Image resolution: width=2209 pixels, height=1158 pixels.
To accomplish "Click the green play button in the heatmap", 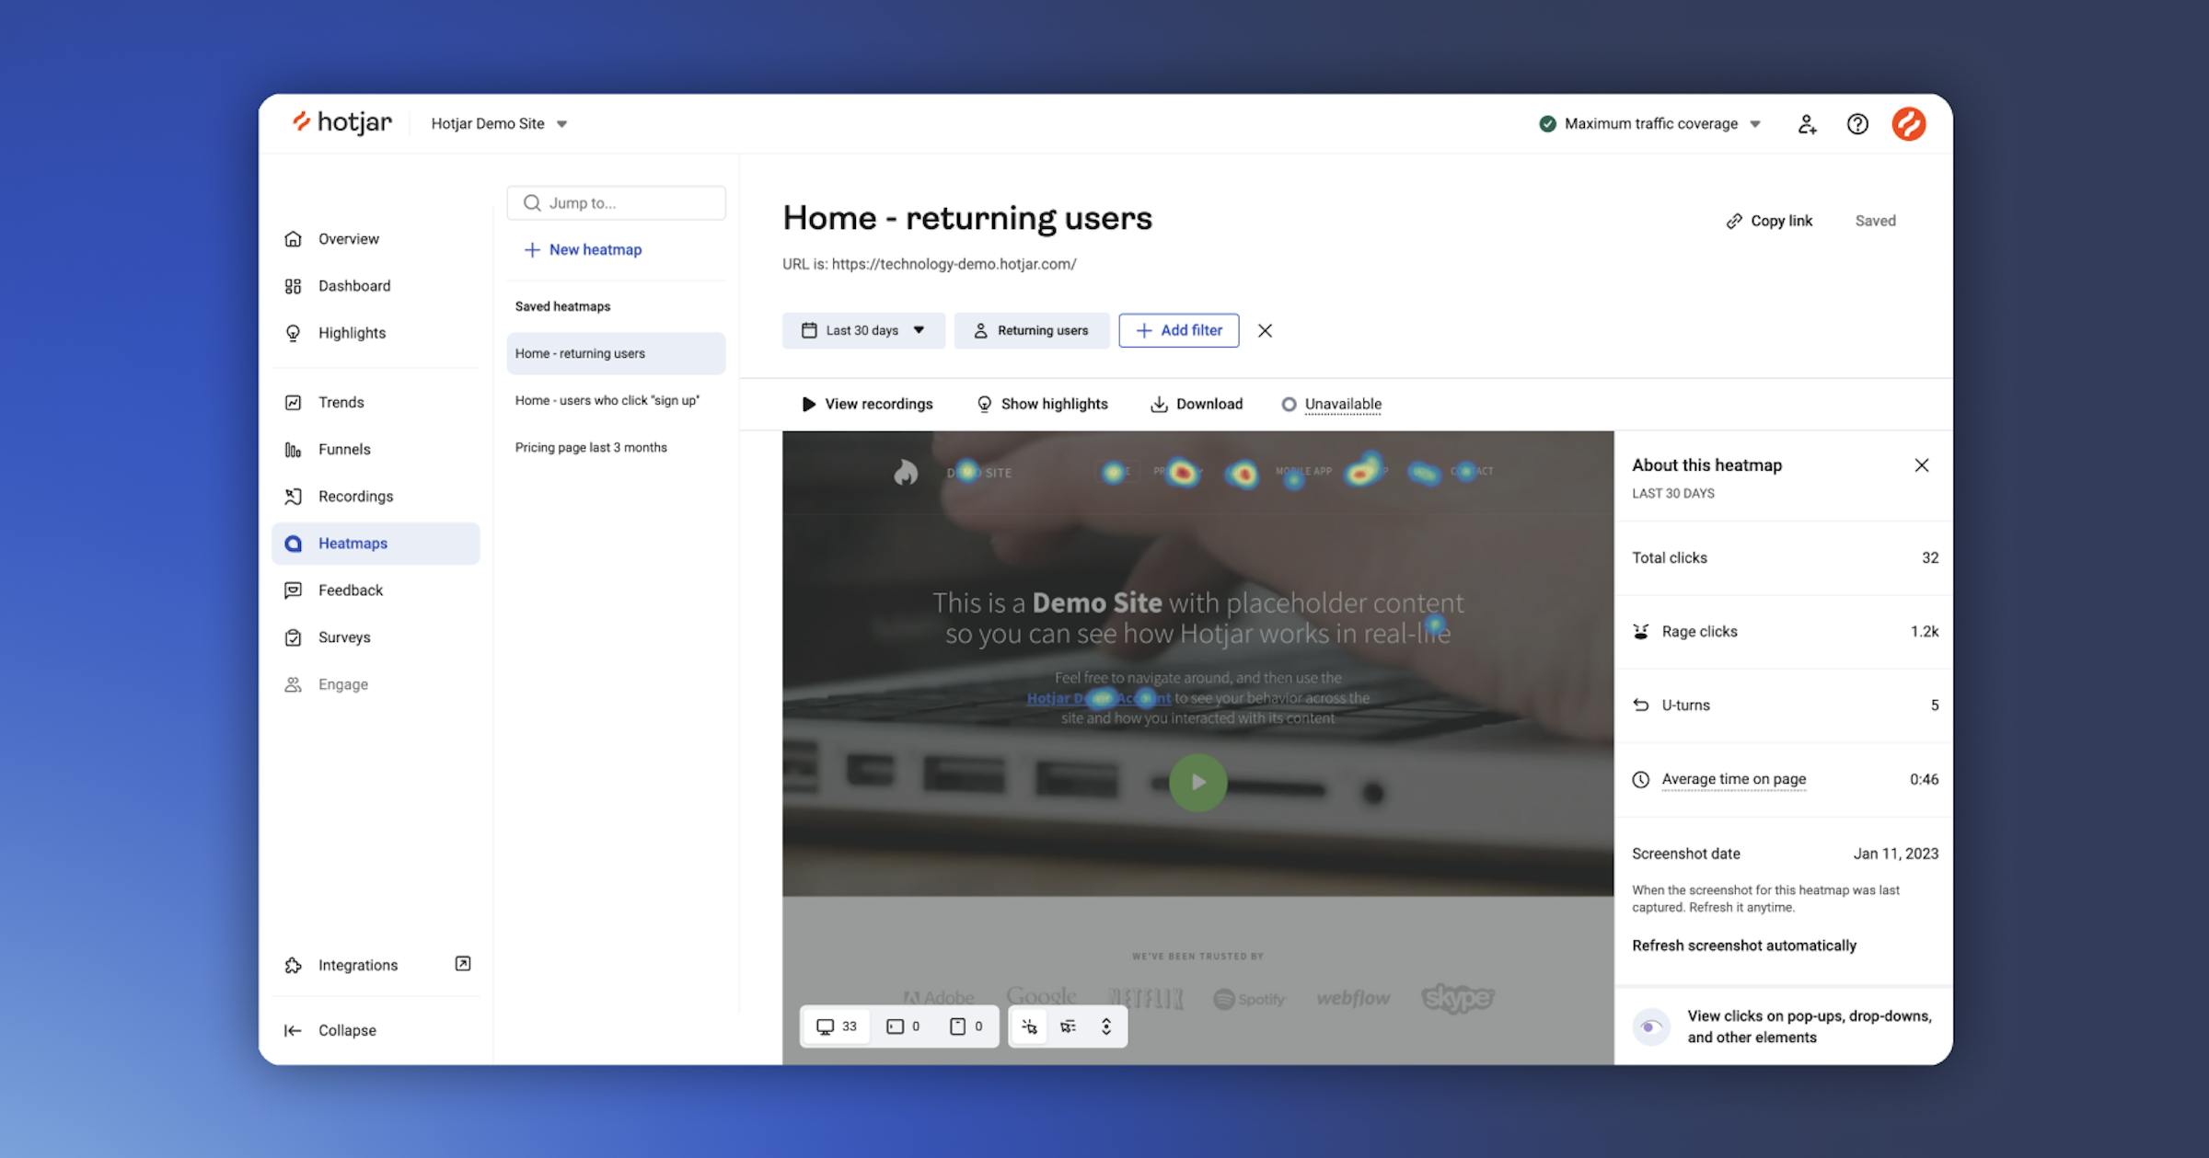I will tap(1197, 783).
